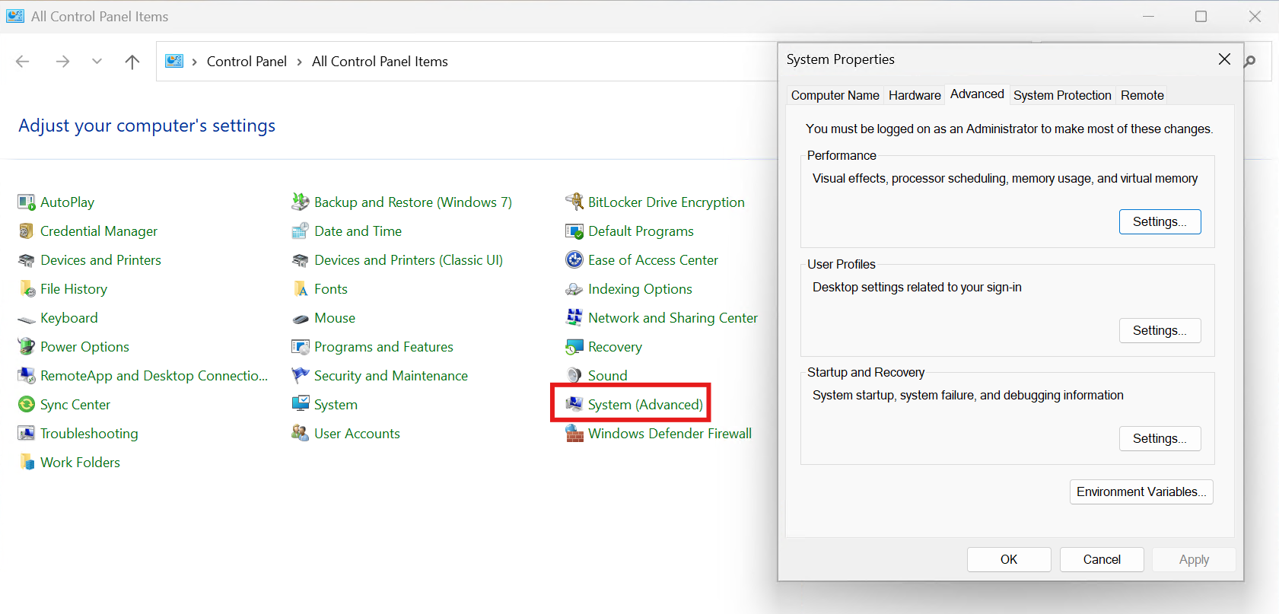Go forward using the forward arrow
1279x614 pixels.
tap(62, 62)
